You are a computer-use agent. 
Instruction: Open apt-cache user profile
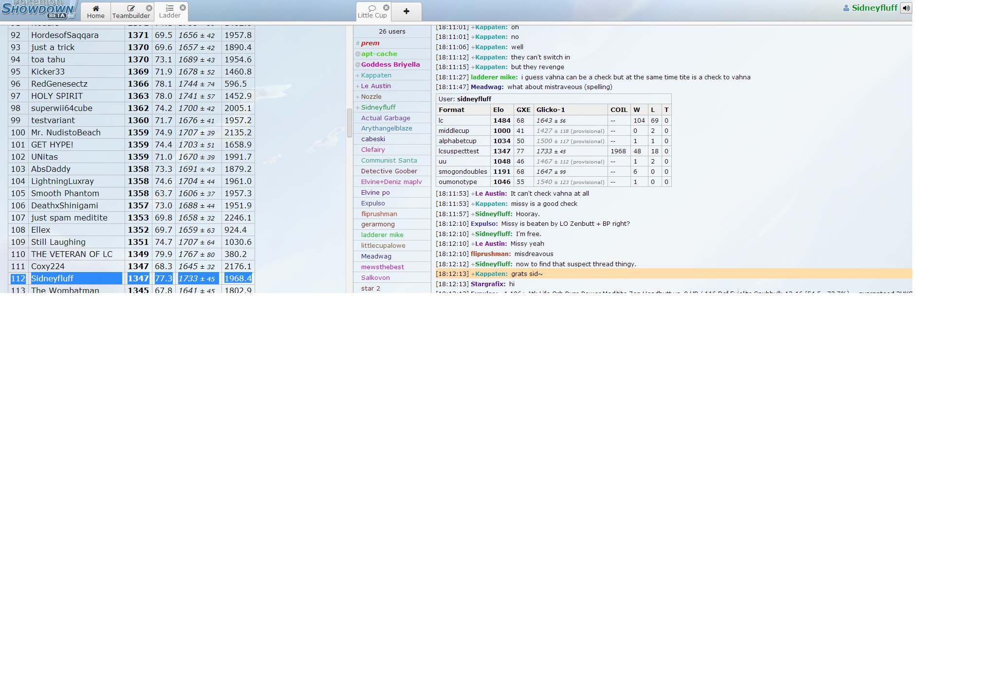tap(379, 54)
